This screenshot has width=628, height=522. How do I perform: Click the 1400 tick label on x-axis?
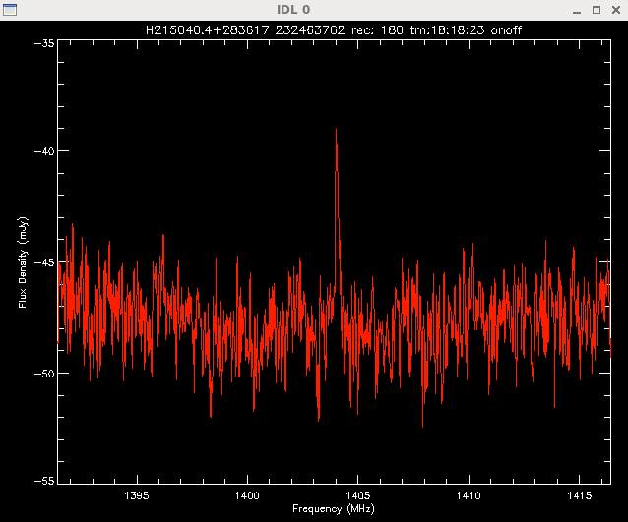(246, 495)
